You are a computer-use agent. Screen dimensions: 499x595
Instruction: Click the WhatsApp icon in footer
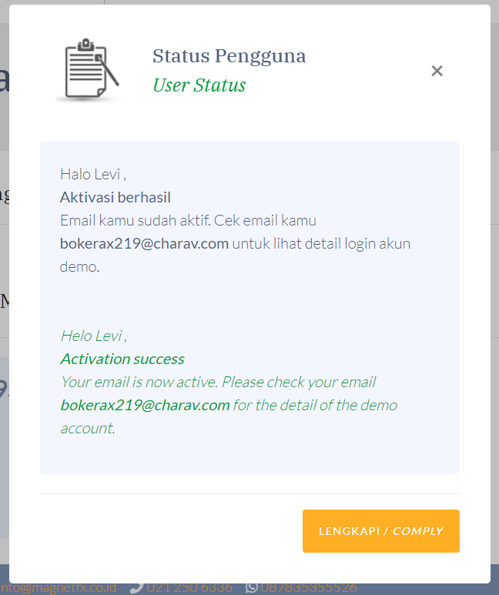[252, 589]
